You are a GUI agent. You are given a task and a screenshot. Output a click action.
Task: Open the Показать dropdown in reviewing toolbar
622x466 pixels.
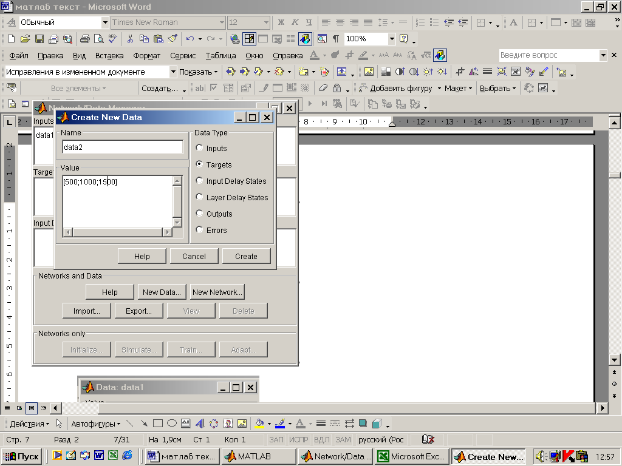coord(199,72)
